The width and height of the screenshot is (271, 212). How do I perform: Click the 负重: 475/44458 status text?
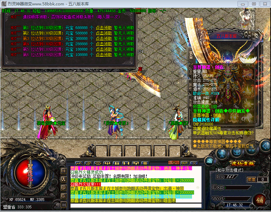100,11
